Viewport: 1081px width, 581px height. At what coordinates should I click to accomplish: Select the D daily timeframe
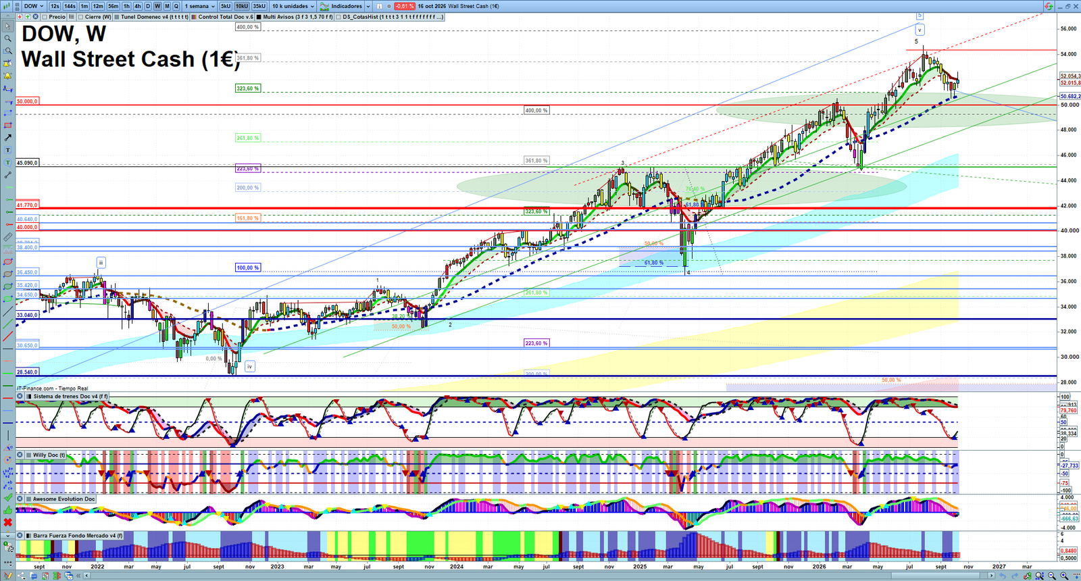[148, 6]
